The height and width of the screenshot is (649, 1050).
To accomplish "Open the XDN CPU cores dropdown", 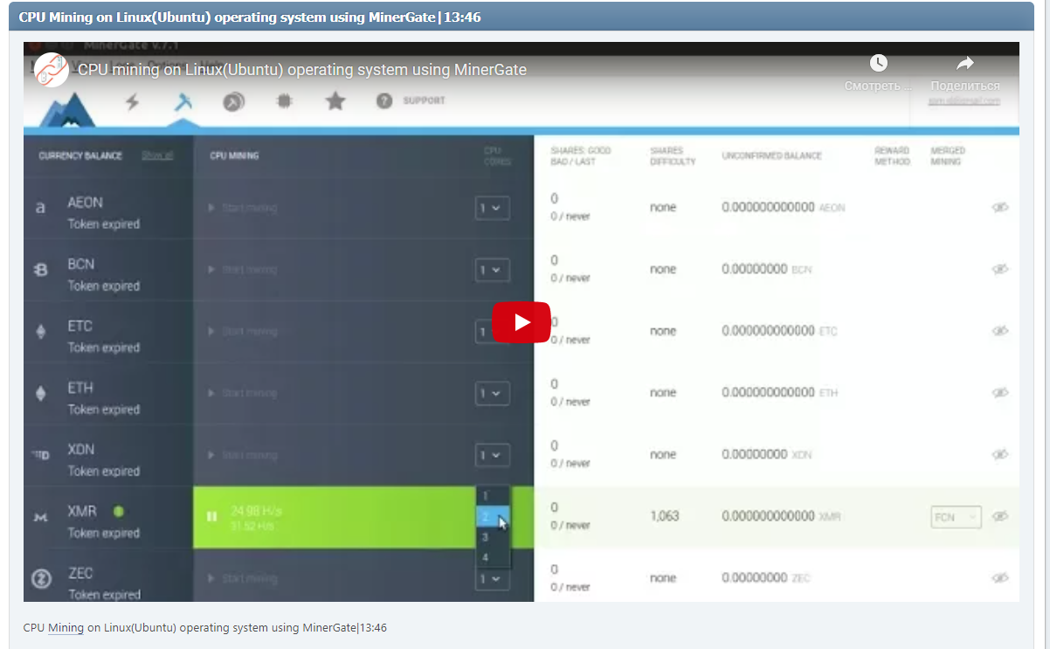I will pos(492,455).
